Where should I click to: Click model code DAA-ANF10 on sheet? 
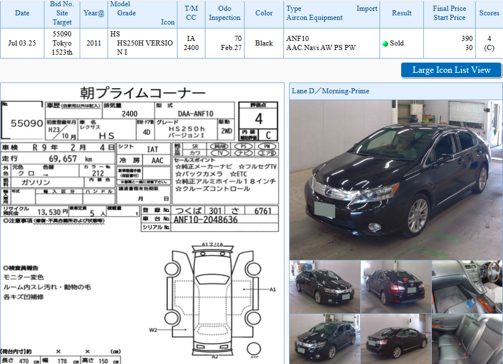pos(196,114)
